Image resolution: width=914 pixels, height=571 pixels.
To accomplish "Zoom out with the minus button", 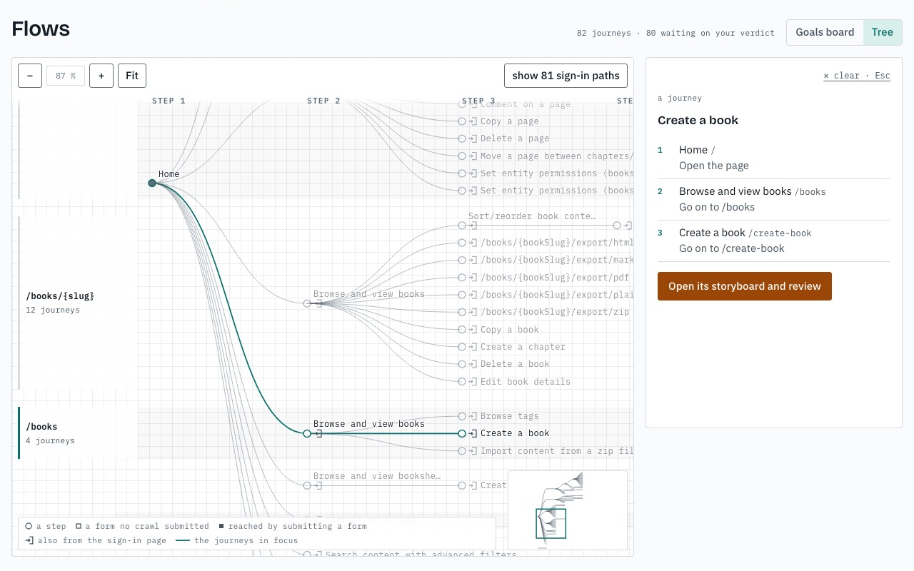I will click(x=30, y=76).
